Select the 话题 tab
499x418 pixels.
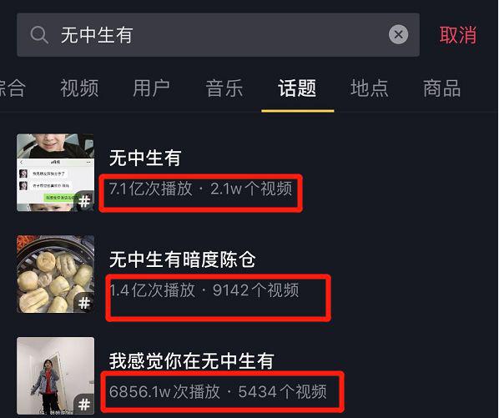(x=297, y=88)
